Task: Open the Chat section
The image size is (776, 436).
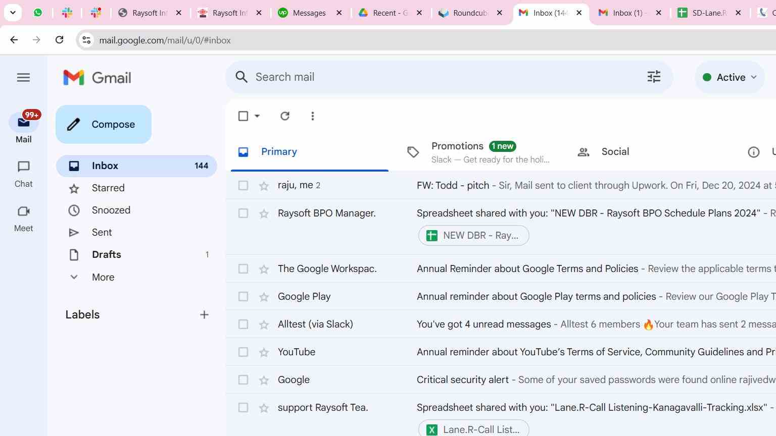Action: pyautogui.click(x=24, y=174)
